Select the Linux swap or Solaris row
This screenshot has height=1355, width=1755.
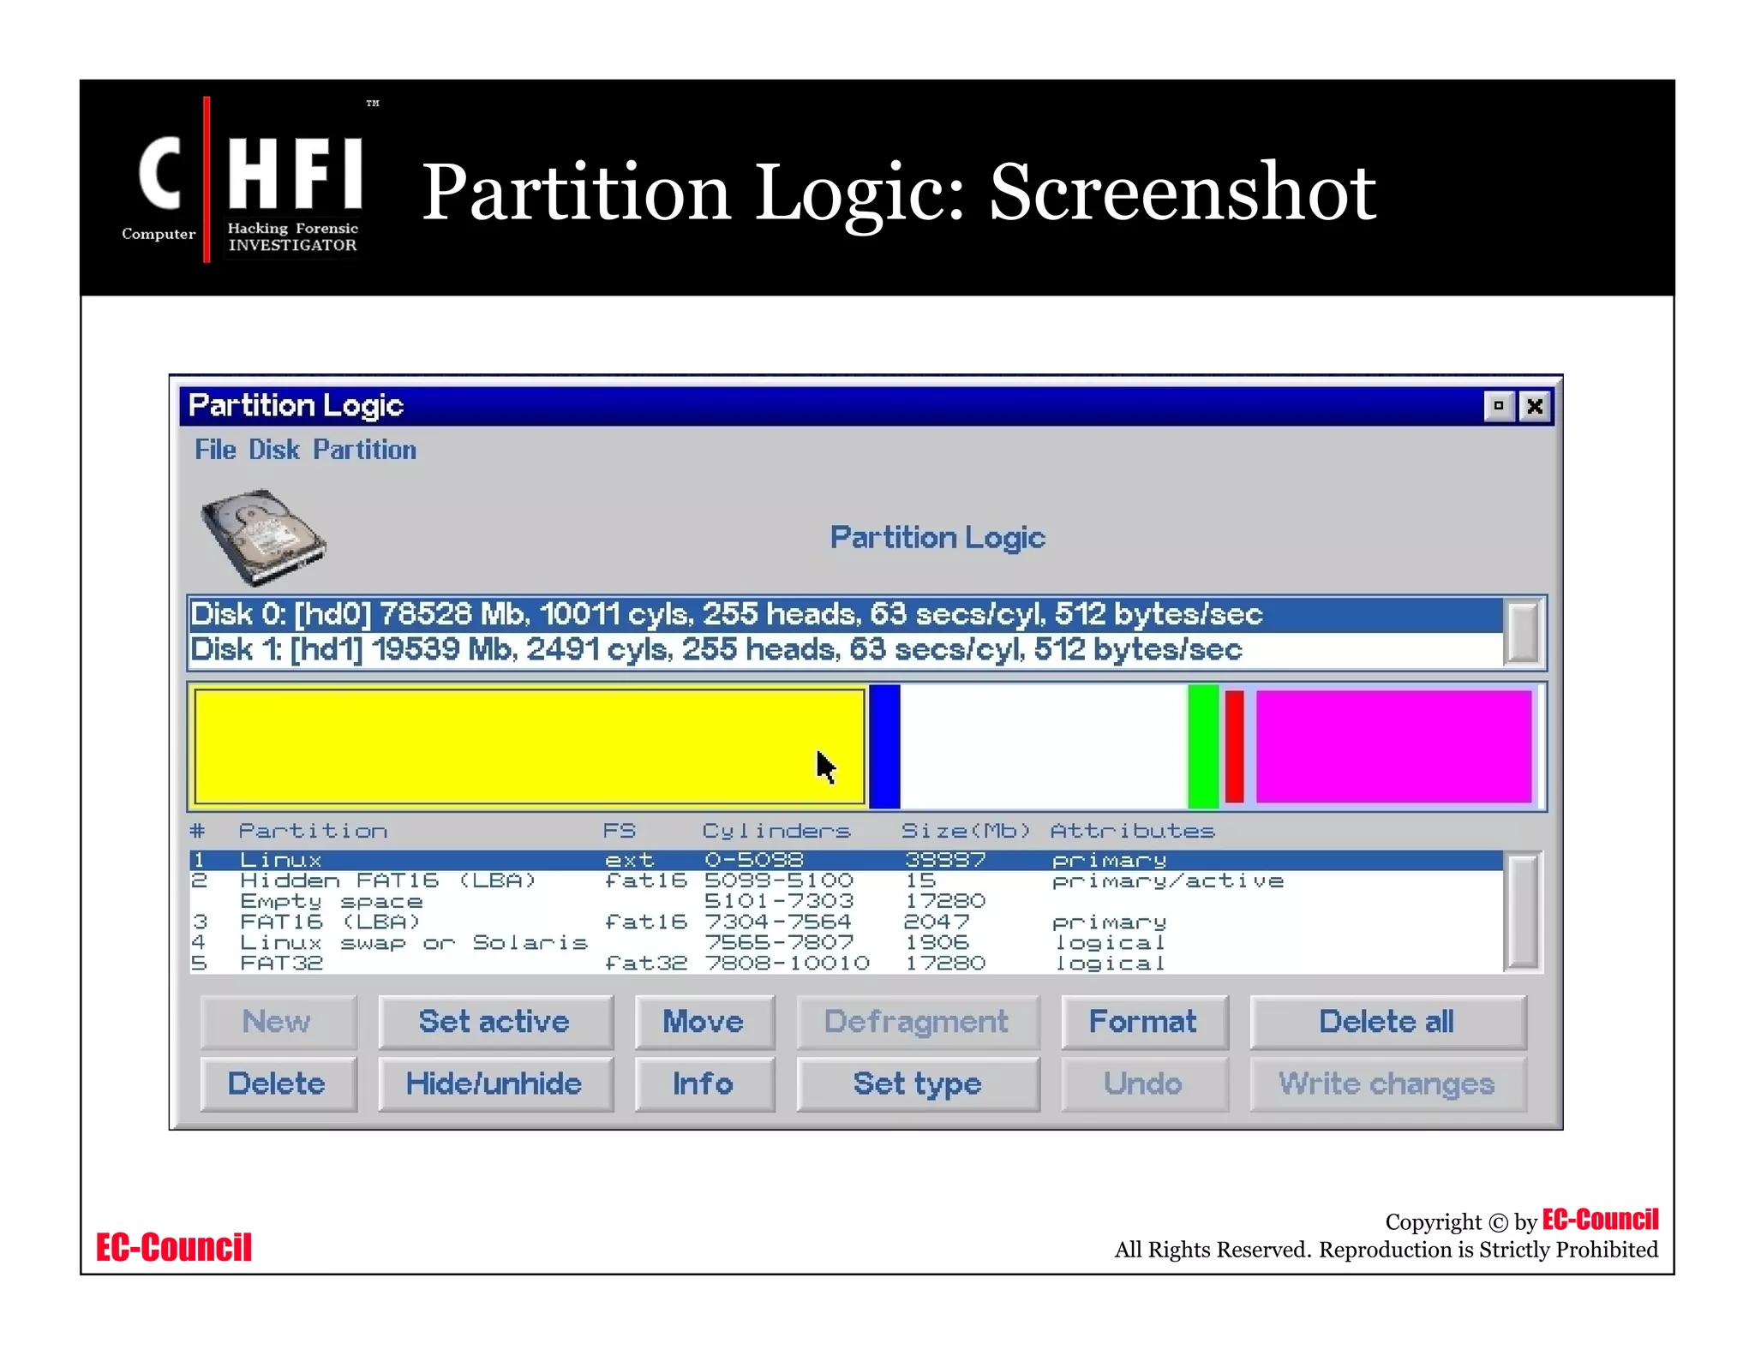click(x=413, y=943)
